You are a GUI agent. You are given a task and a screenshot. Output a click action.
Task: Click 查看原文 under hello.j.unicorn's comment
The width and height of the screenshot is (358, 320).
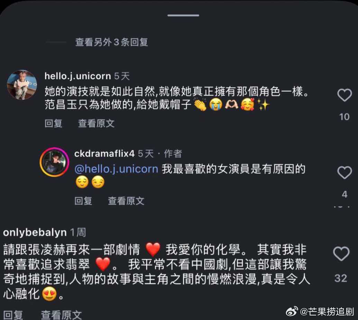[x=97, y=123]
